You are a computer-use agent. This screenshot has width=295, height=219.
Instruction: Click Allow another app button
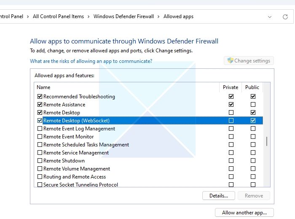pyautogui.click(x=244, y=213)
